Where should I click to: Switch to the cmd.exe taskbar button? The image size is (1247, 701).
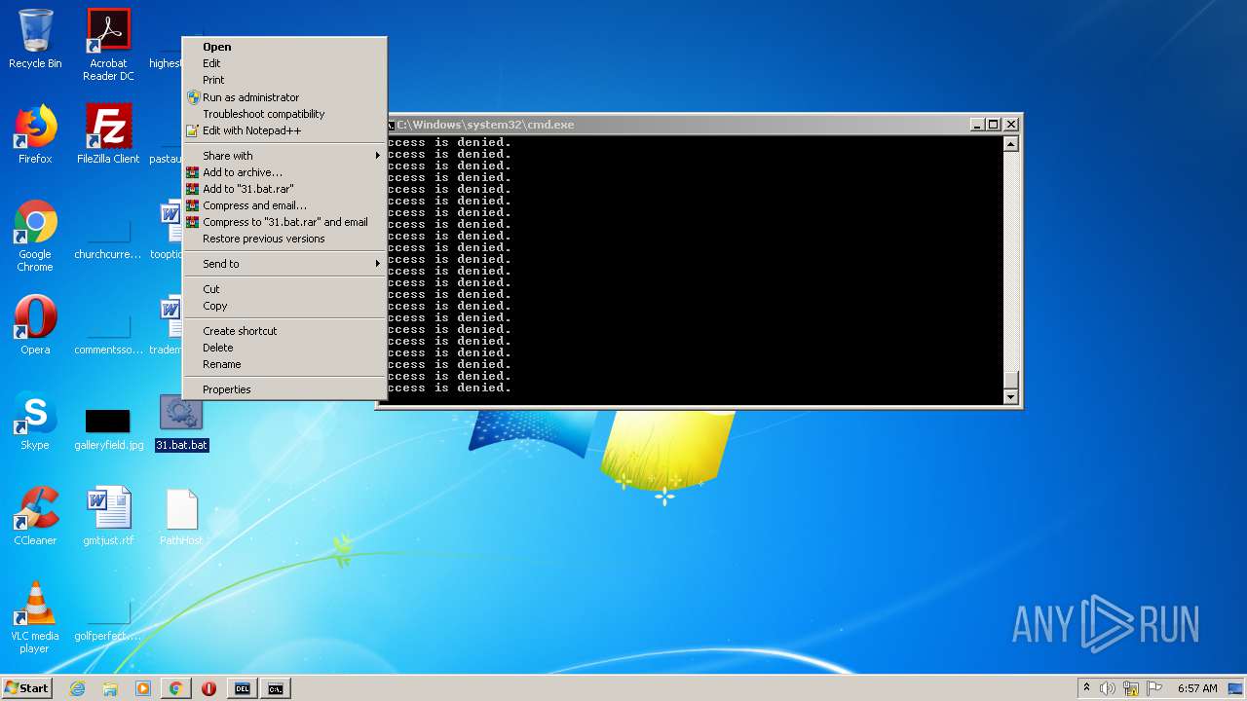coord(276,688)
